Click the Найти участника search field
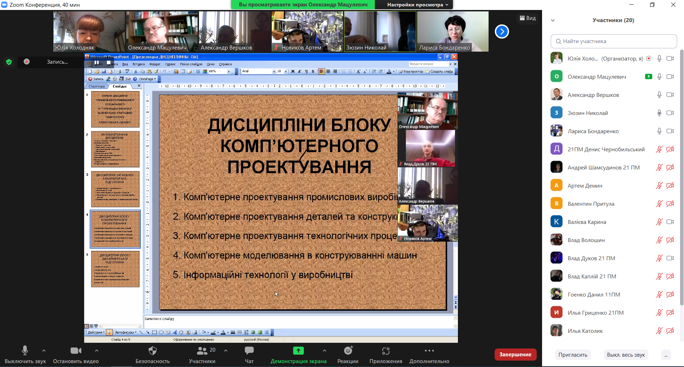This screenshot has height=367, width=684. tap(613, 41)
